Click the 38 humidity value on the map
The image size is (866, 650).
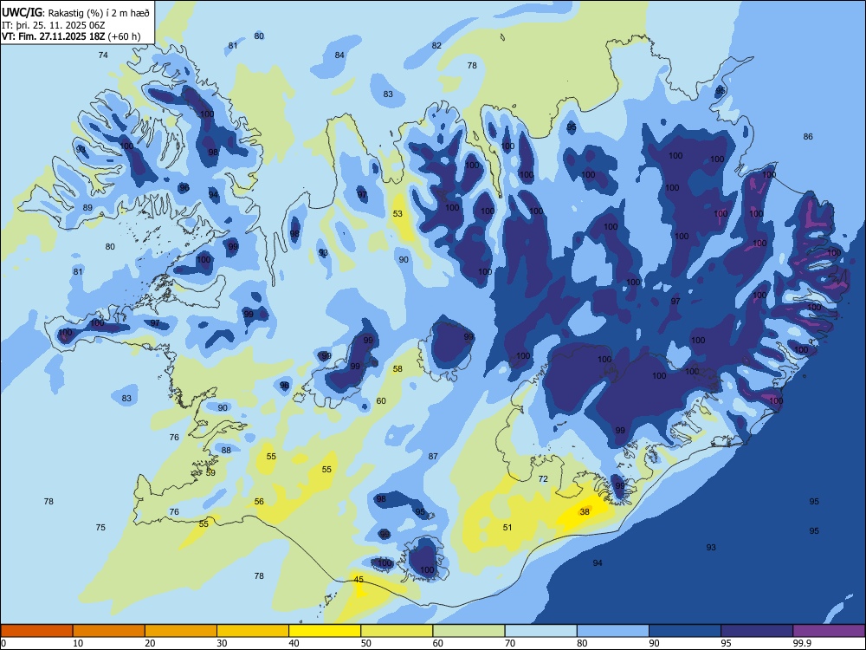coord(585,512)
